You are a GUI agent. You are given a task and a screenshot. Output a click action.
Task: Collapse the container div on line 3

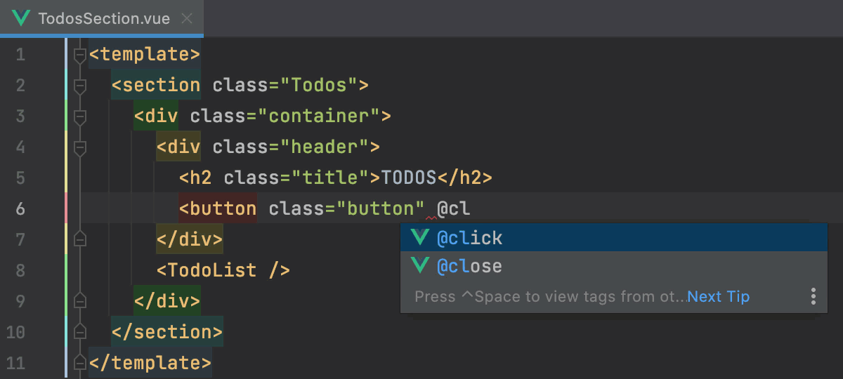point(80,117)
